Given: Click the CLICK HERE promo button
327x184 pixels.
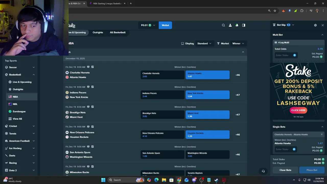Looking at the screenshot, I should (x=298, y=110).
